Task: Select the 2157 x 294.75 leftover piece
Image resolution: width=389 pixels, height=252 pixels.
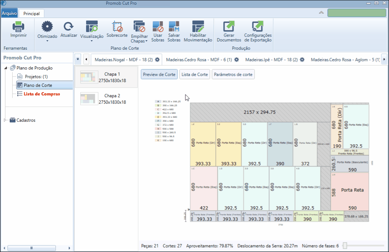Action: (x=260, y=112)
